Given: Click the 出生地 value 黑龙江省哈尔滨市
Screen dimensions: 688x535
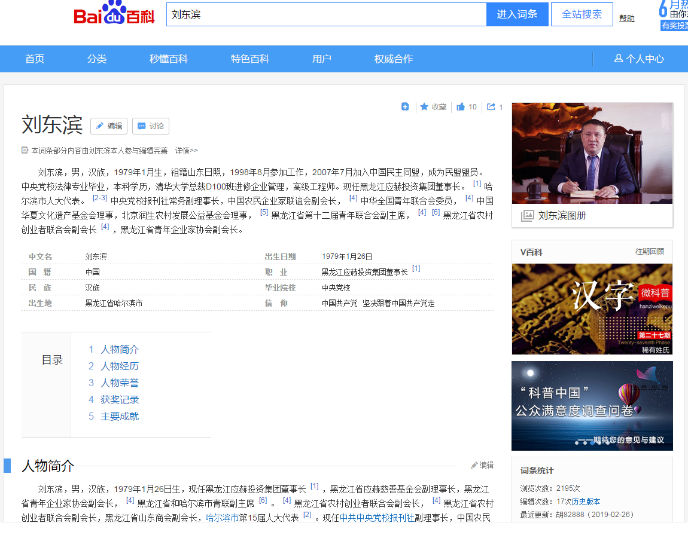Looking at the screenshot, I should tap(114, 304).
